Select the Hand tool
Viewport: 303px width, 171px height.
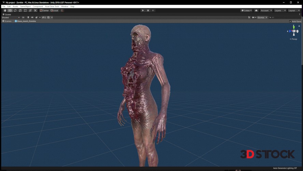pos(5,11)
